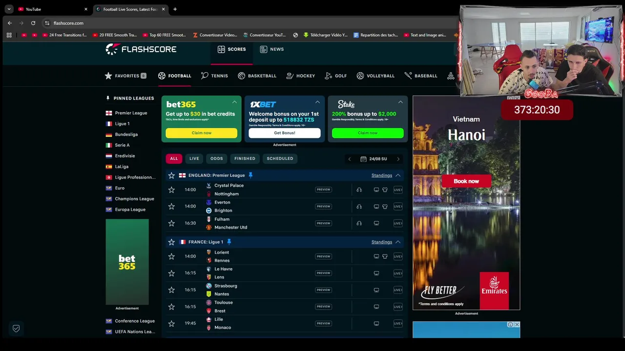Close the bottom blue advertisement
Viewport: 625px width, 351px height.
[517, 325]
